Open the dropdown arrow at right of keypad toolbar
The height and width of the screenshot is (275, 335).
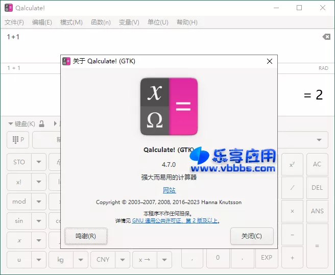[319, 140]
